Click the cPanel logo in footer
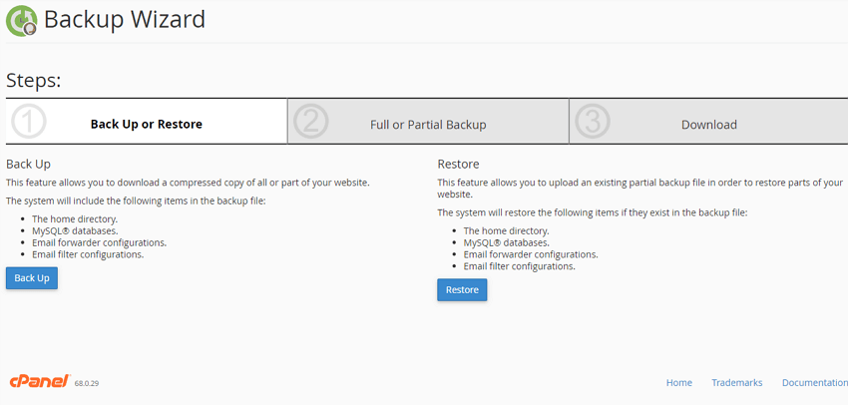 tap(40, 381)
